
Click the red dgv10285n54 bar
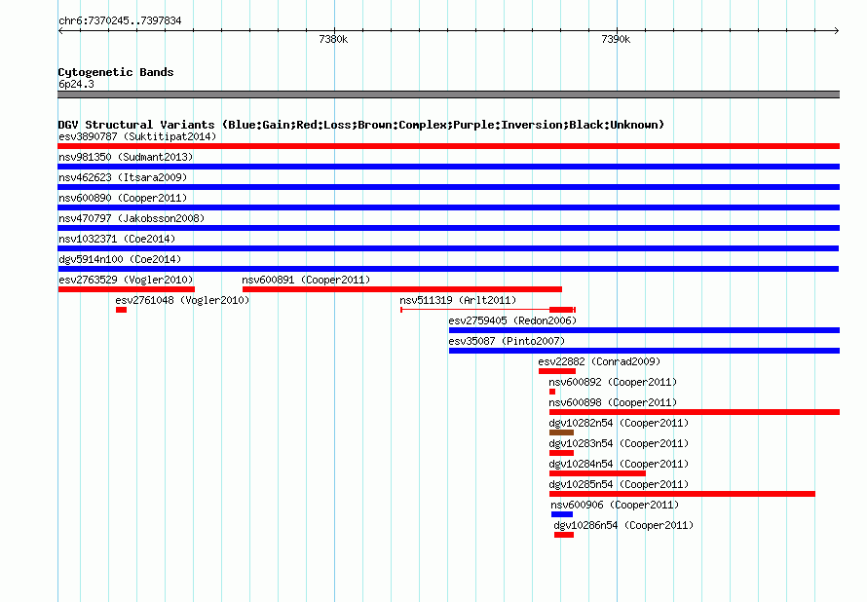(x=682, y=494)
